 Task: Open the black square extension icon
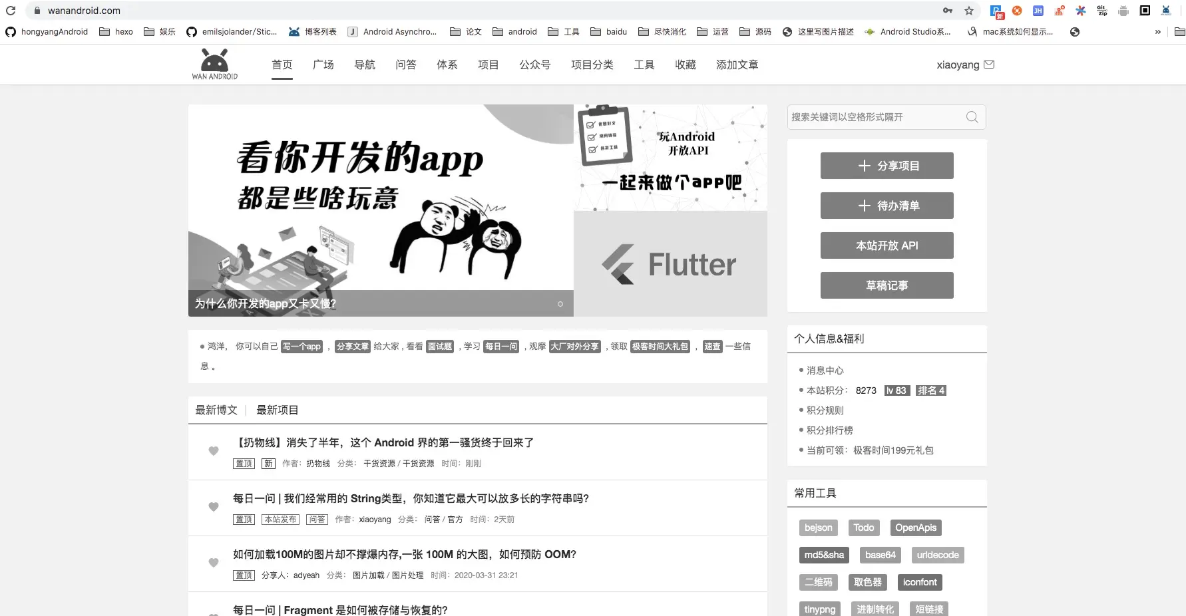click(x=1145, y=11)
